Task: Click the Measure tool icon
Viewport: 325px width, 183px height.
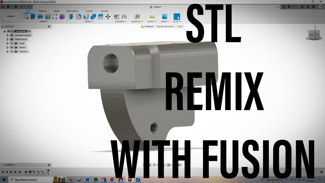Action: click(152, 17)
